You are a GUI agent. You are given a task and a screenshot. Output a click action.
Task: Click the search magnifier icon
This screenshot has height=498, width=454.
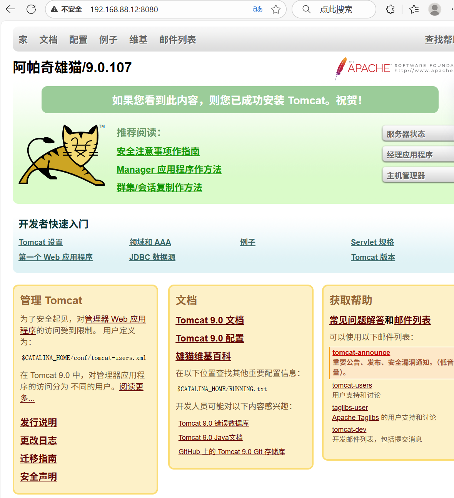pos(307,9)
